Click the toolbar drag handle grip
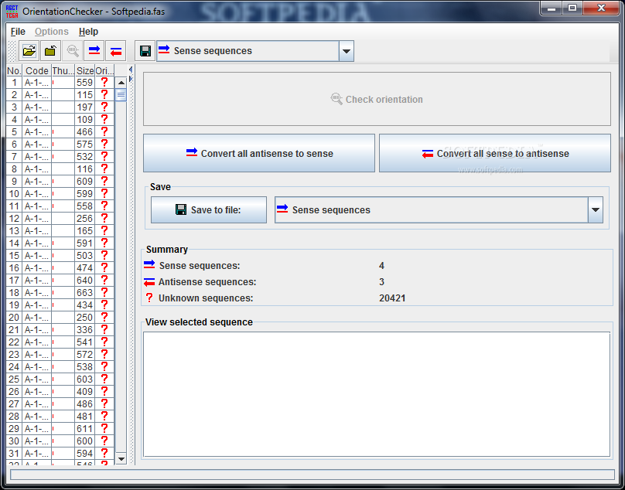Viewport: 625px width, 490px height. 12,51
